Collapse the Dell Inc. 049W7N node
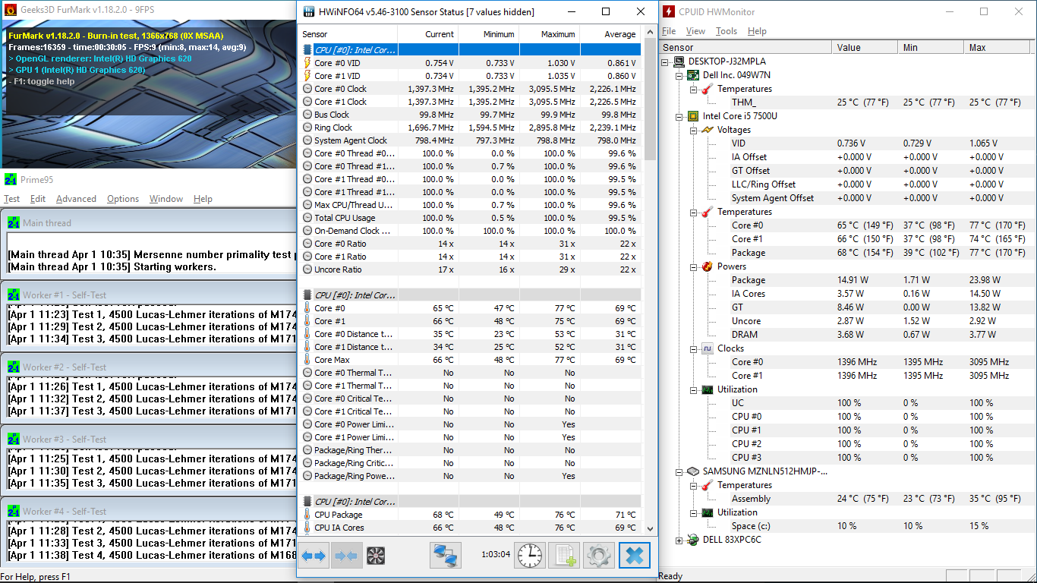This screenshot has height=583, width=1037. (679, 75)
